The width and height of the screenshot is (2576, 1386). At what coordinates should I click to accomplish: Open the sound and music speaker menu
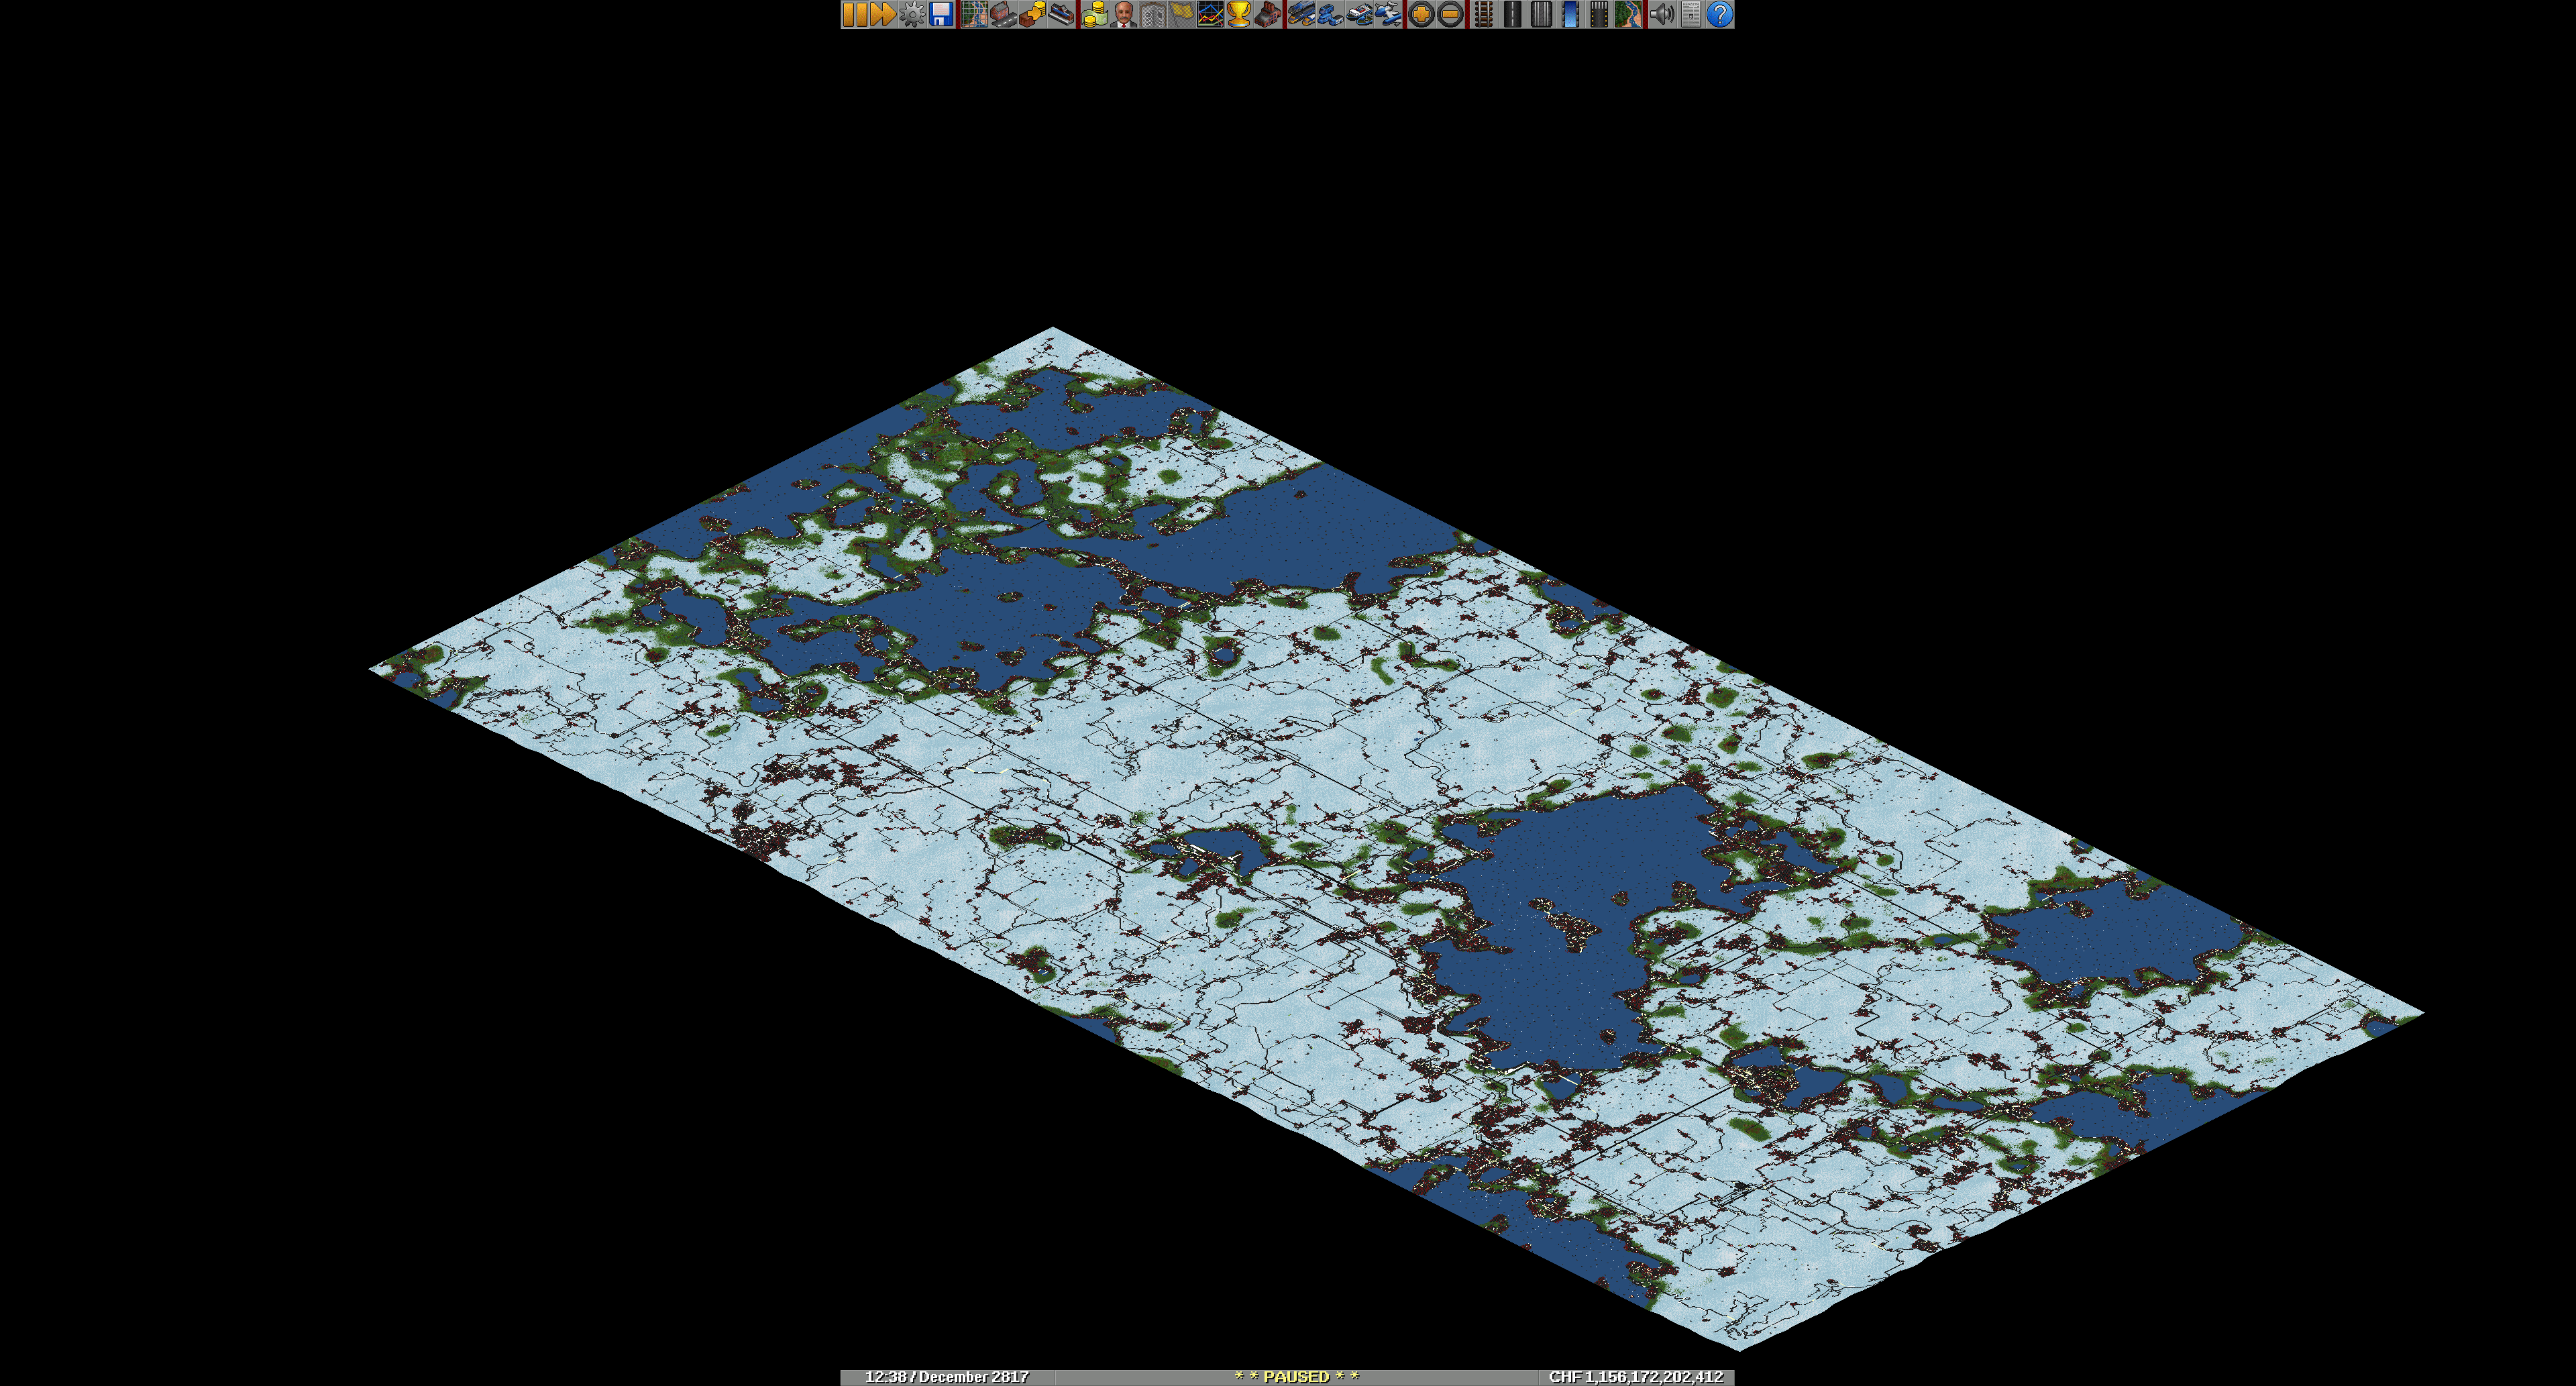(1662, 14)
